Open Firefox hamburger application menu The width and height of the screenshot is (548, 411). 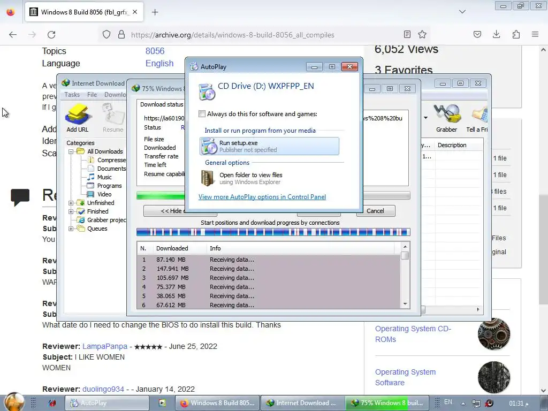click(x=535, y=34)
